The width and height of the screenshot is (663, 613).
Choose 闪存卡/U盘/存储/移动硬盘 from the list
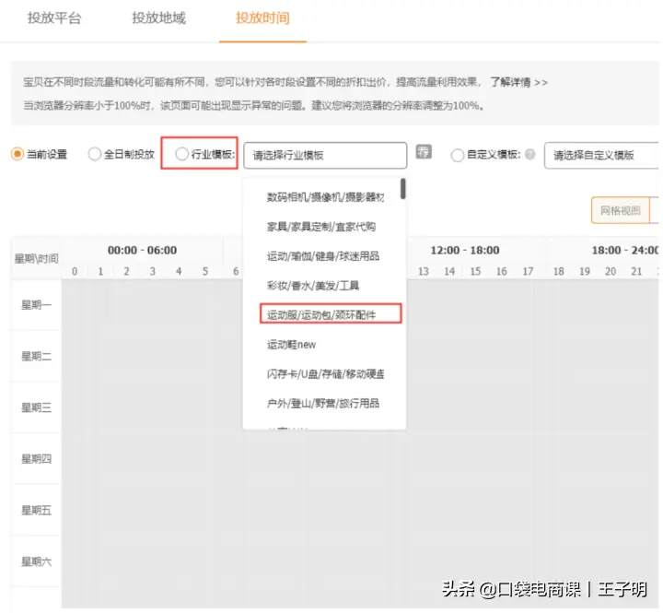[326, 374]
